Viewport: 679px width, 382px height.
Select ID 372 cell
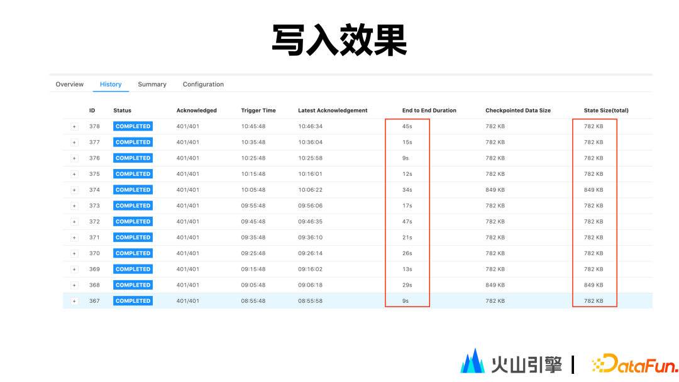(x=94, y=222)
